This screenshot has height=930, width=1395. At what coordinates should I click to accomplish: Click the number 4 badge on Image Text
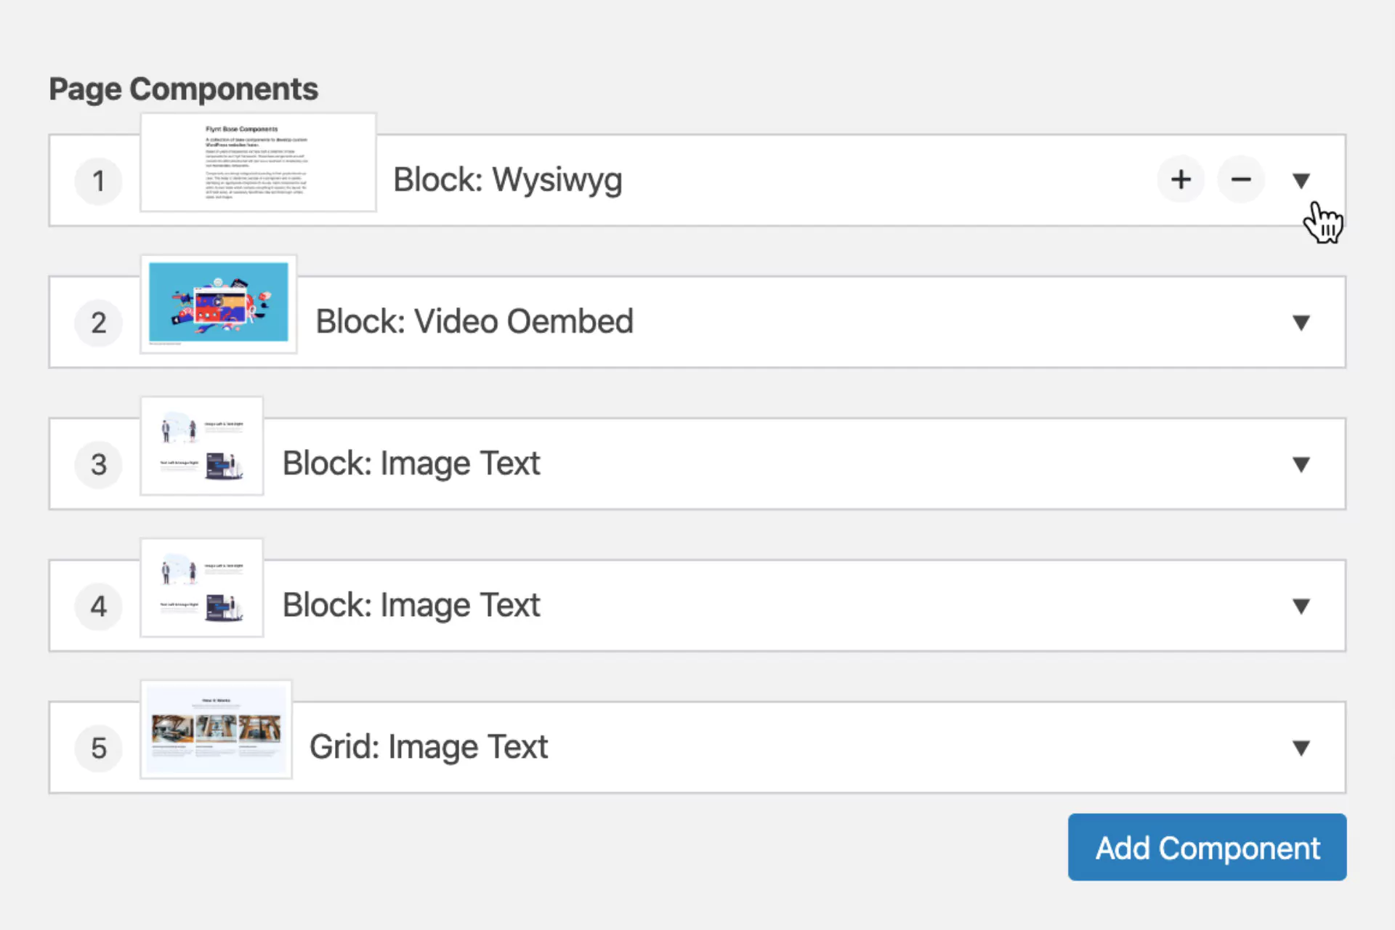98,606
